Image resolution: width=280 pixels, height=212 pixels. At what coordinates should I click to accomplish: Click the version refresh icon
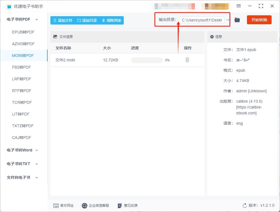pyautogui.click(x=245, y=206)
